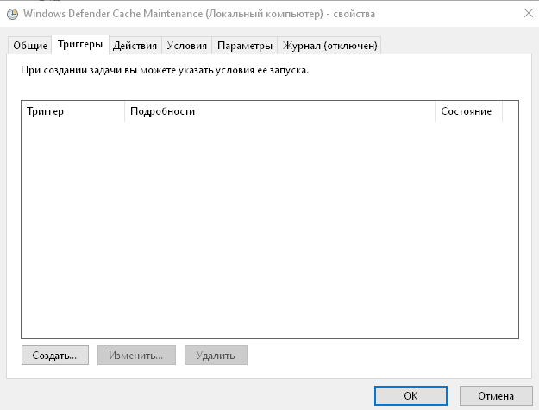
Task: Click the clock icon in the title bar
Action: 11,14
